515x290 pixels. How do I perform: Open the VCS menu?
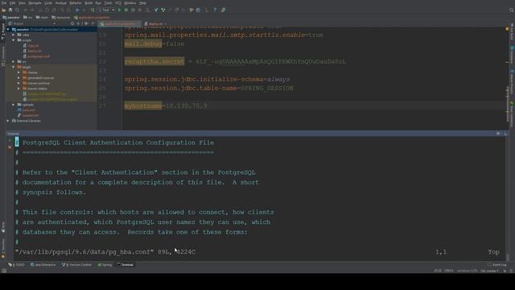point(118,3)
